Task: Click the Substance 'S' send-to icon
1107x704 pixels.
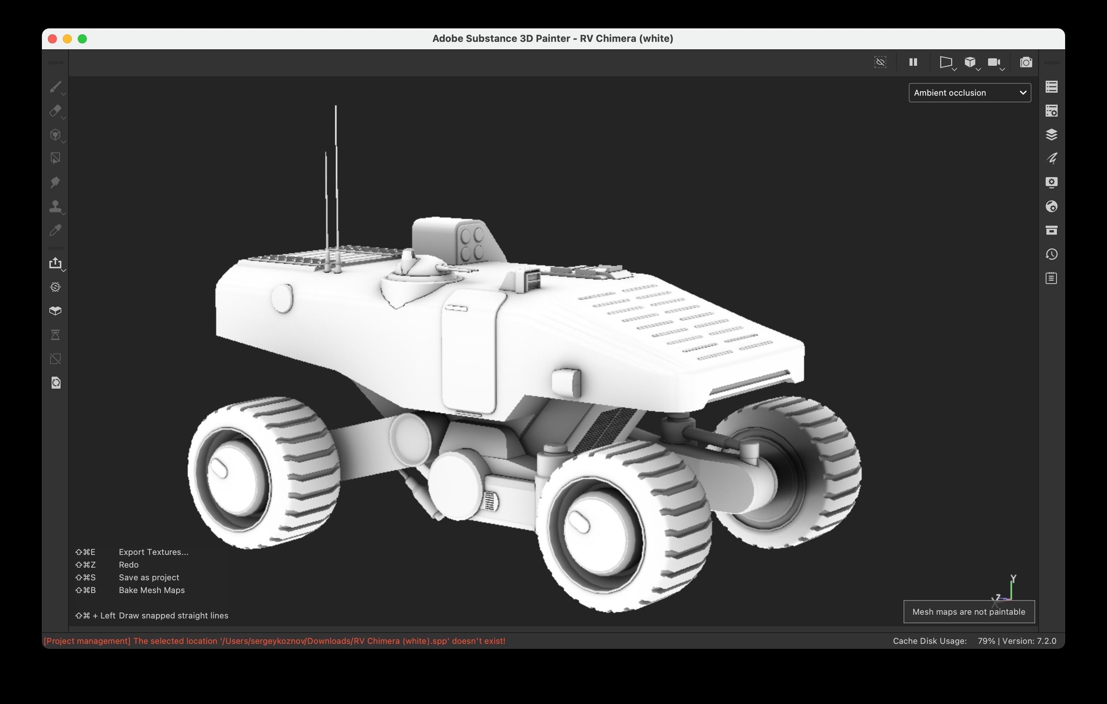Action: pyautogui.click(x=55, y=287)
